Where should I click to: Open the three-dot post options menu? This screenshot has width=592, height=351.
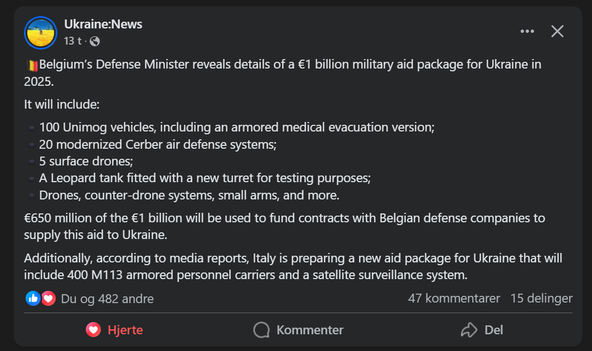click(527, 31)
